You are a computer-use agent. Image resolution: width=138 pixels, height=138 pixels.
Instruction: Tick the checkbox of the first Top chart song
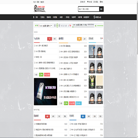click(x=34, y=46)
